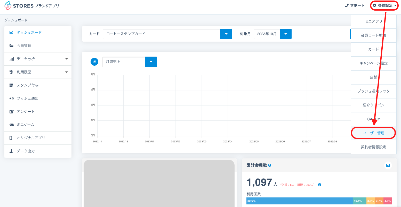Click the folder icon beside 会員管理
This screenshot has height=207, width=401.
coord(11,46)
